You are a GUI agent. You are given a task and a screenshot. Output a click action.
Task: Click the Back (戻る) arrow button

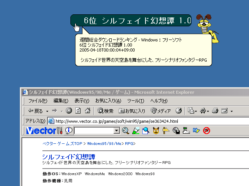tap(35, 111)
